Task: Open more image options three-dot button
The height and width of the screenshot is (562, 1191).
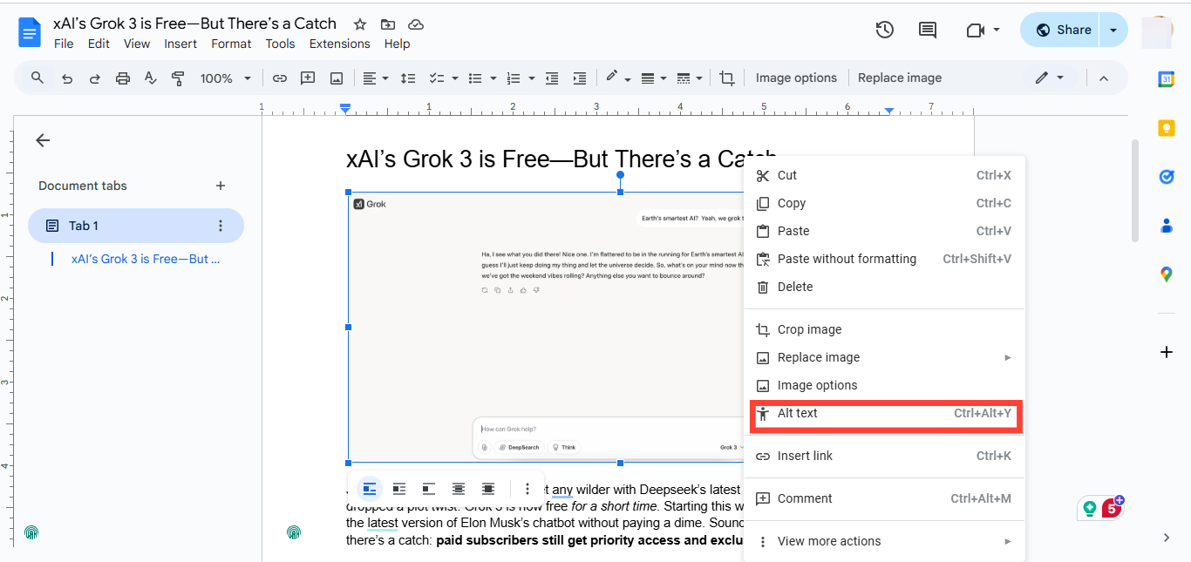Action: point(527,489)
